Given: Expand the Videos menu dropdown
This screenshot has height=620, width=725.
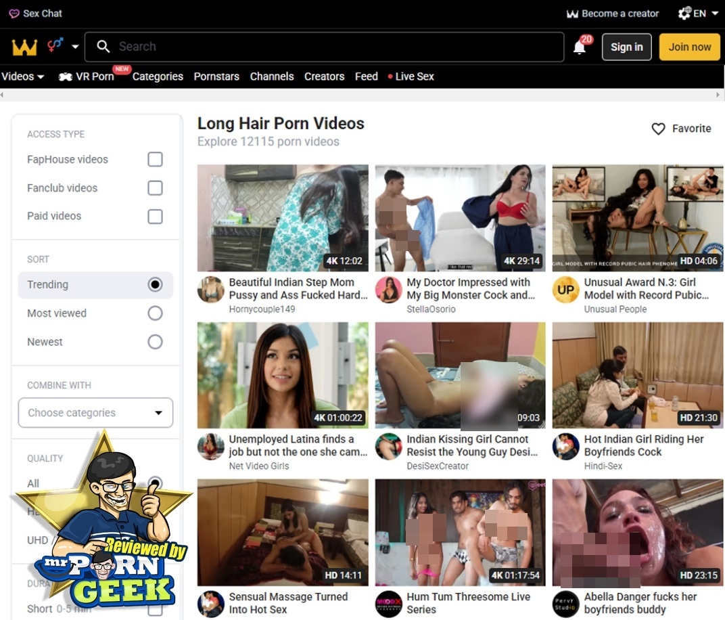Looking at the screenshot, I should tap(23, 76).
